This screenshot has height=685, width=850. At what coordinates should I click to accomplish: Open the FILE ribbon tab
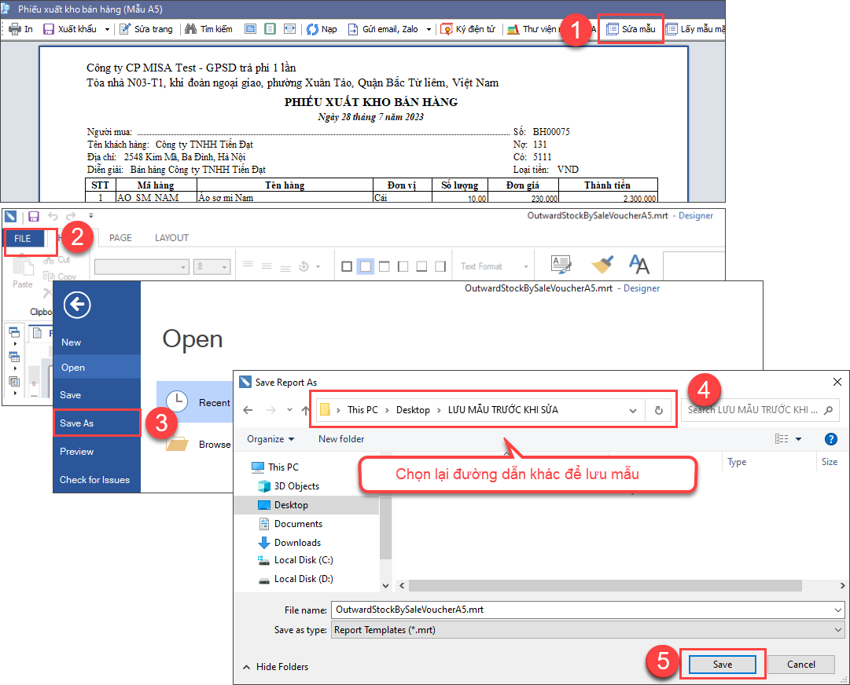(x=23, y=238)
